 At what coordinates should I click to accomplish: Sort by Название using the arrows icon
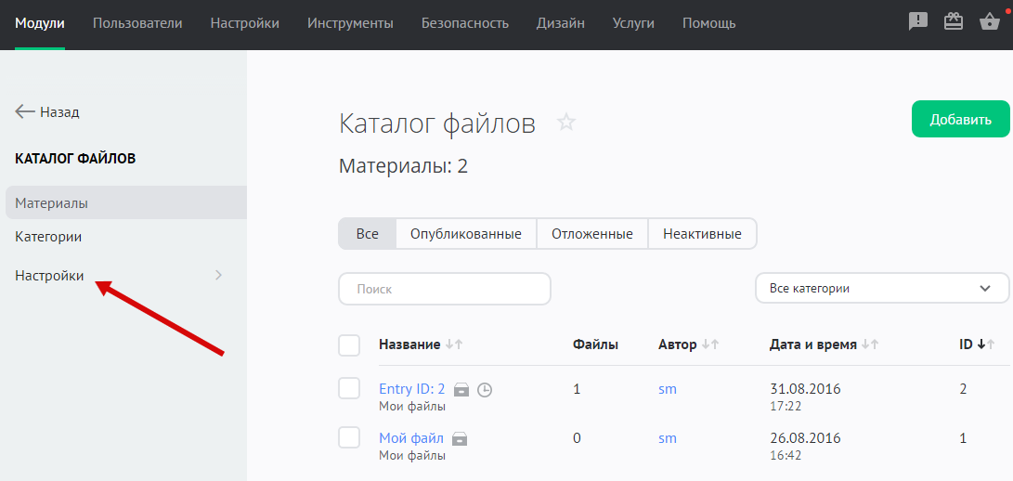453,344
